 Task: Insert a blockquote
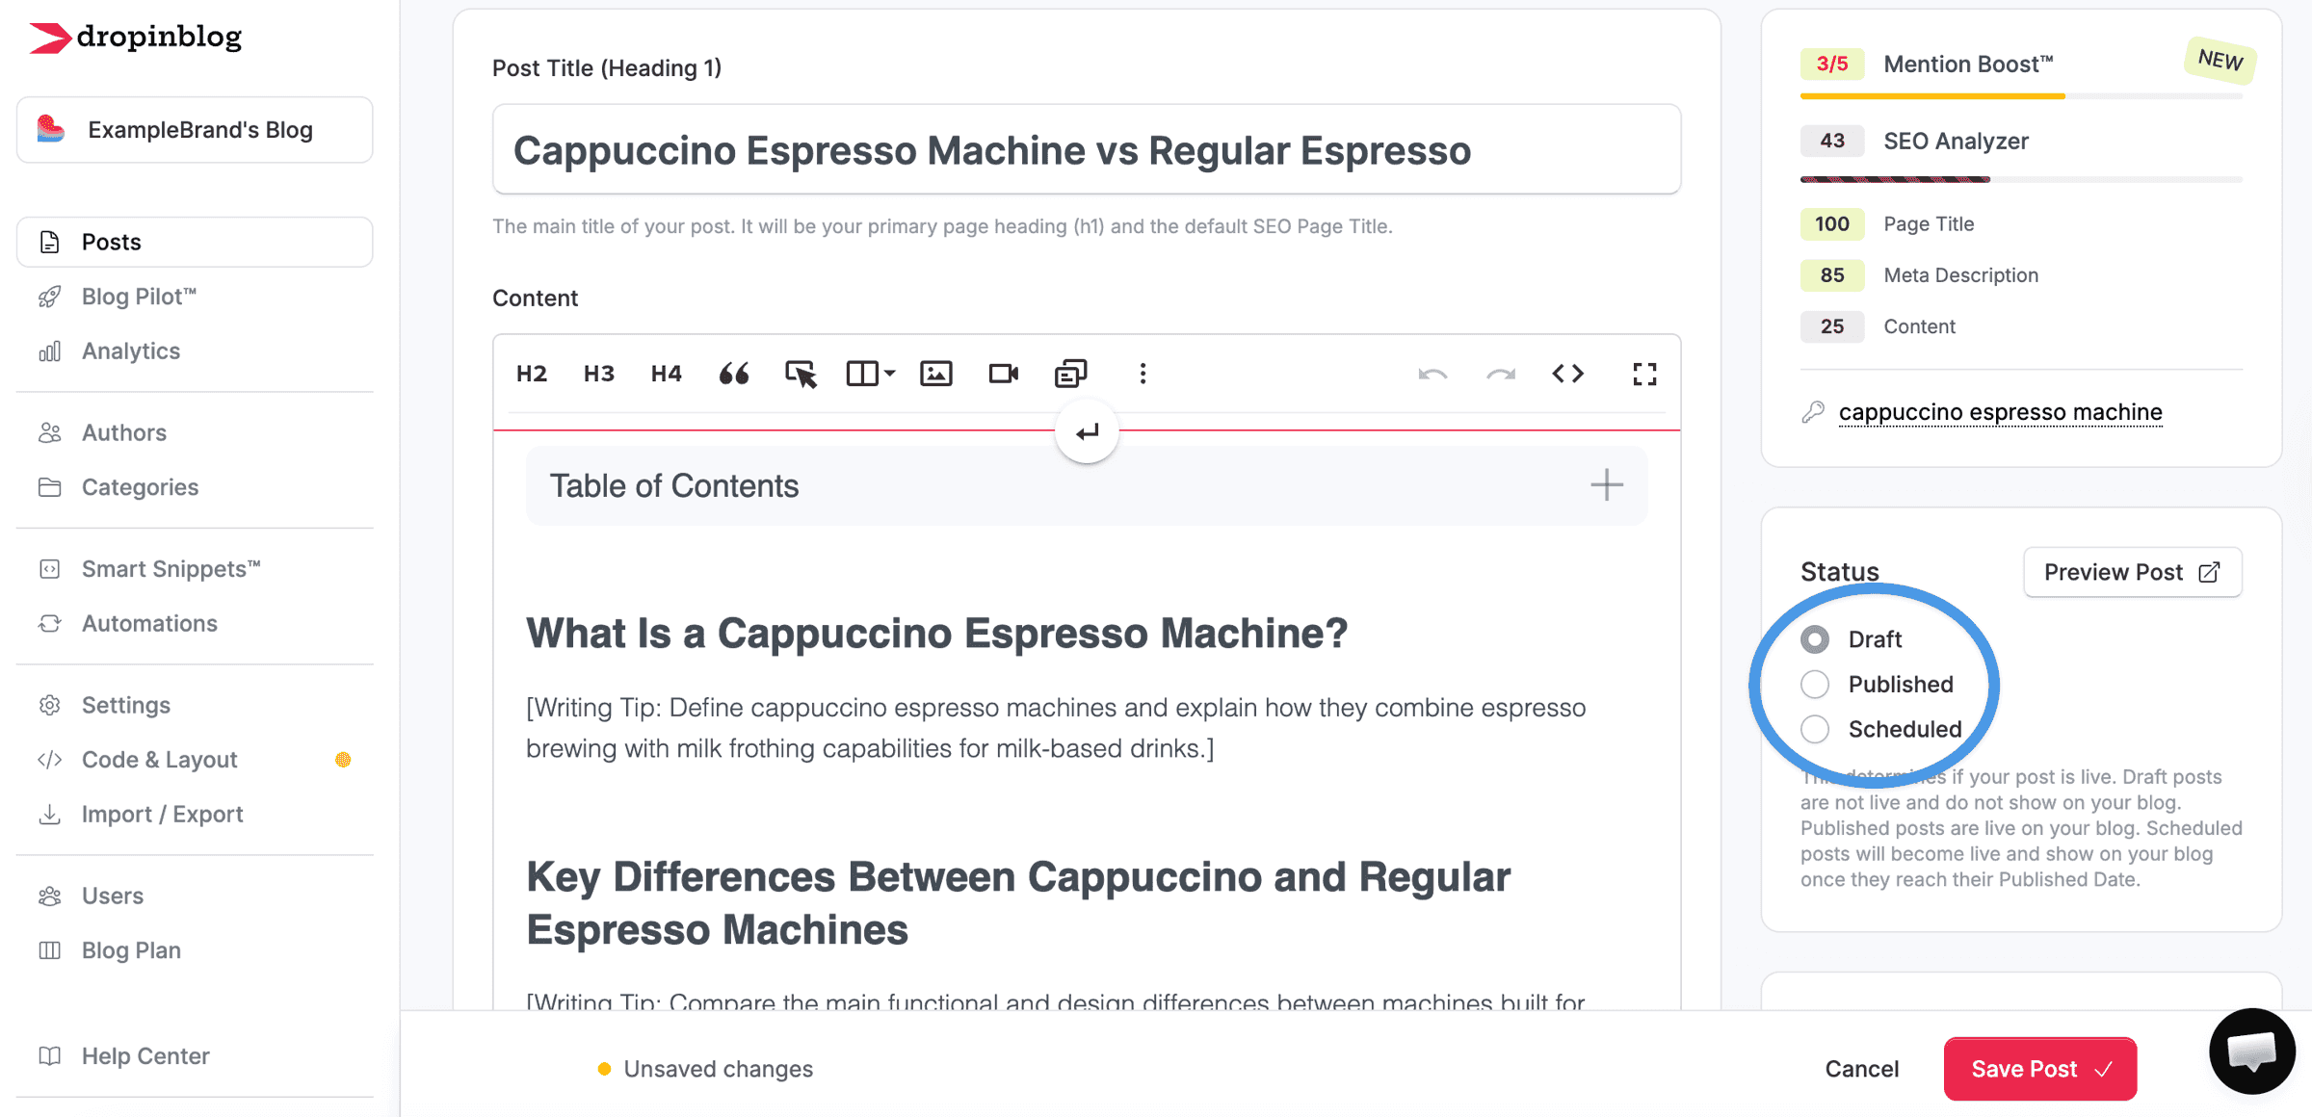(734, 374)
